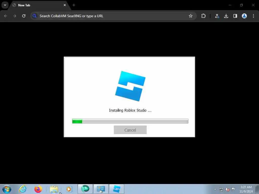Close the Chrome window
259x194 pixels.
[x=253, y=5]
